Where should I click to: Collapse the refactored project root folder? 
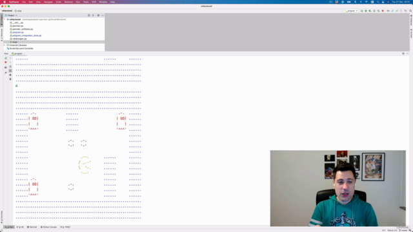coord(5,19)
